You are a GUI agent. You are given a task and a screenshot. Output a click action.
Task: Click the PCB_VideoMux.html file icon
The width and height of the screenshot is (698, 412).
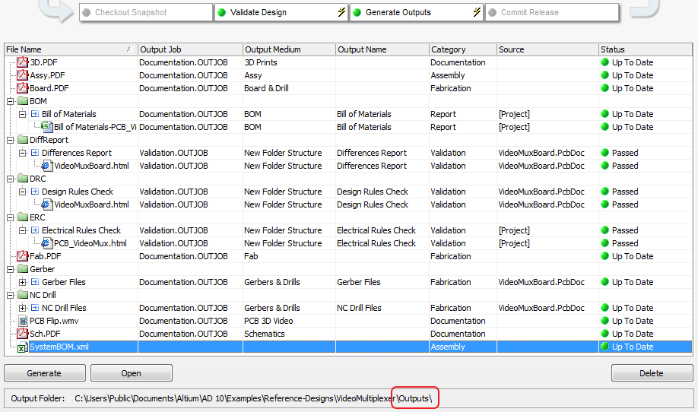point(47,243)
